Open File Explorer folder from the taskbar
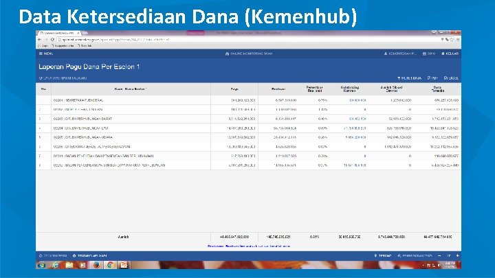Viewport: 495px width, 278px height. click(x=69, y=265)
